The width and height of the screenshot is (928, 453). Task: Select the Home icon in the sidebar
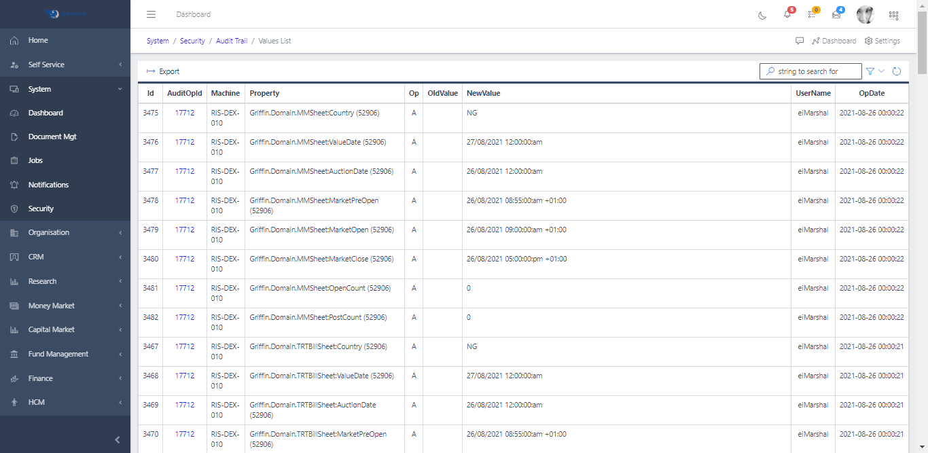(x=14, y=40)
